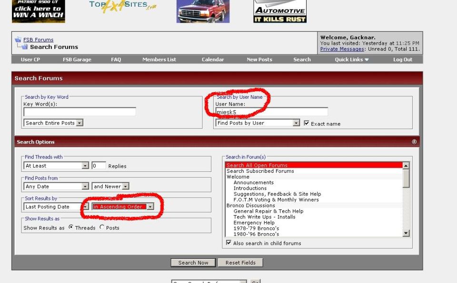This screenshot has width=457, height=283.
Task: Select Tech Write Ups - Installs
Action: pyautogui.click(x=314, y=217)
